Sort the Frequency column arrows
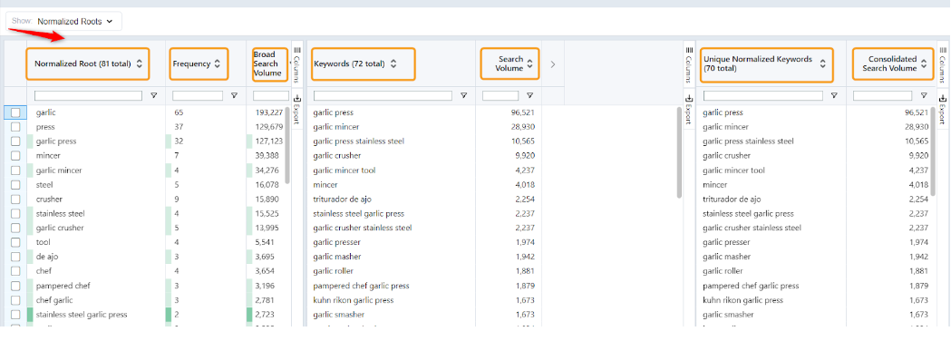Viewport: 951px width, 341px height. coord(218,63)
